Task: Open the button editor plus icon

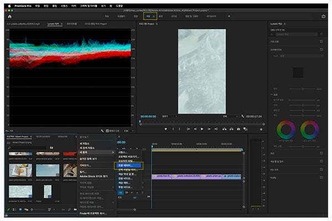Action: (x=261, y=129)
